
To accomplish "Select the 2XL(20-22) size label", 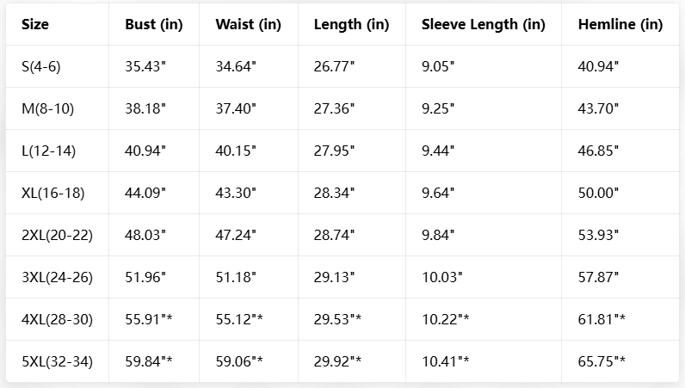I will coord(57,235).
